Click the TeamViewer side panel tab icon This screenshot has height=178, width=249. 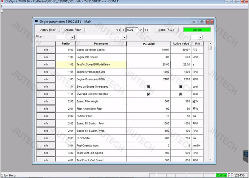246,155
